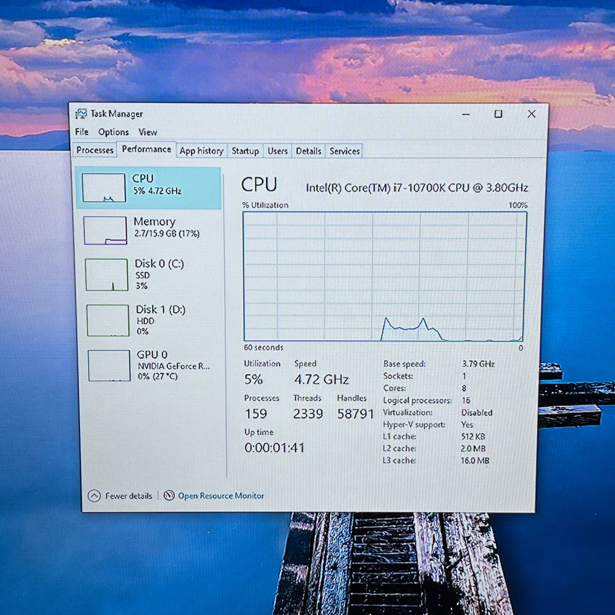Screen dimensions: 615x615
Task: Switch to the Details tab
Action: pyautogui.click(x=309, y=151)
